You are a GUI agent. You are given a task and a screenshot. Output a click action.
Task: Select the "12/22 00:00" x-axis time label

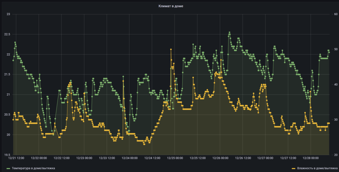[39, 158]
